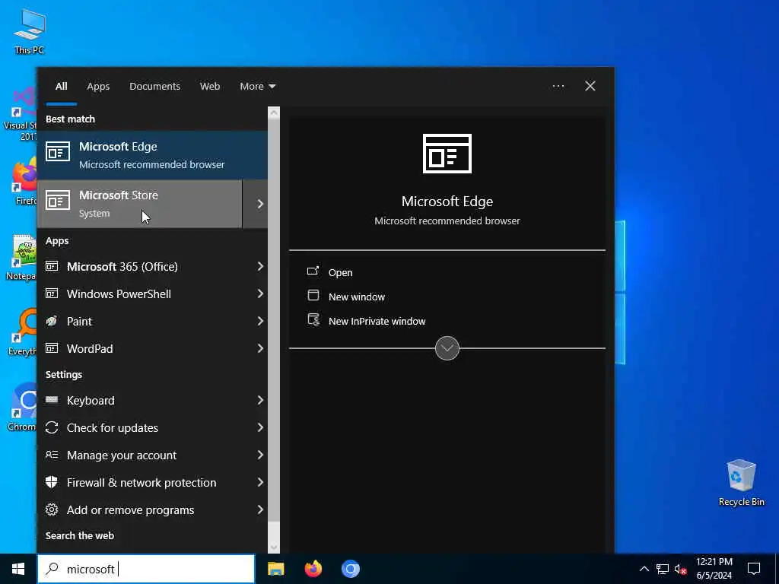
Task: Expand the Microsoft 365 (Office) chevron
Action: [x=260, y=267]
